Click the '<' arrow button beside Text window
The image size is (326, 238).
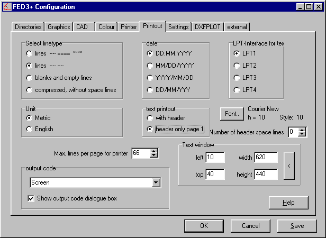pos(288,166)
